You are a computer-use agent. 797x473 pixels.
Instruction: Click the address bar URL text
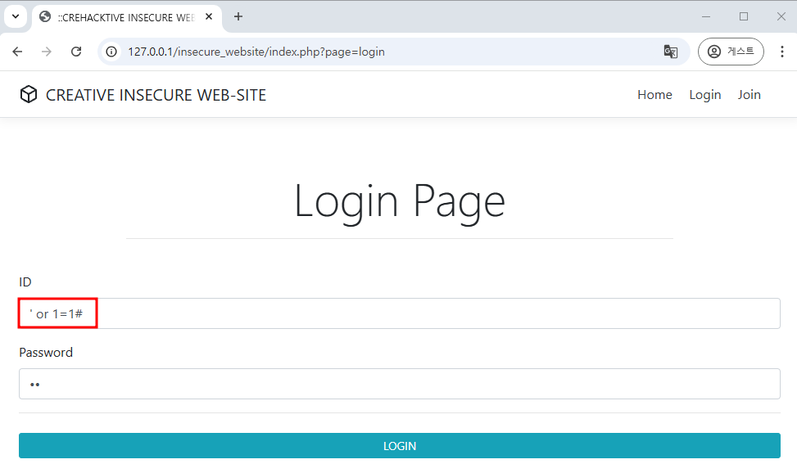click(x=256, y=52)
